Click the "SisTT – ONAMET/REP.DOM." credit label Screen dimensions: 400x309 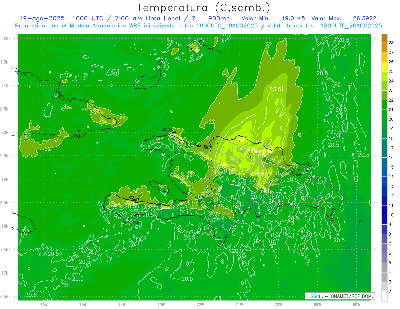[x=340, y=296]
